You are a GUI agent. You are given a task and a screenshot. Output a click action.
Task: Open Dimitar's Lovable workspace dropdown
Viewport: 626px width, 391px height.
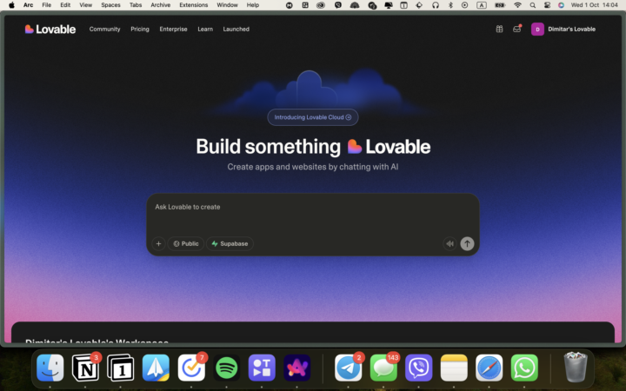tap(564, 29)
